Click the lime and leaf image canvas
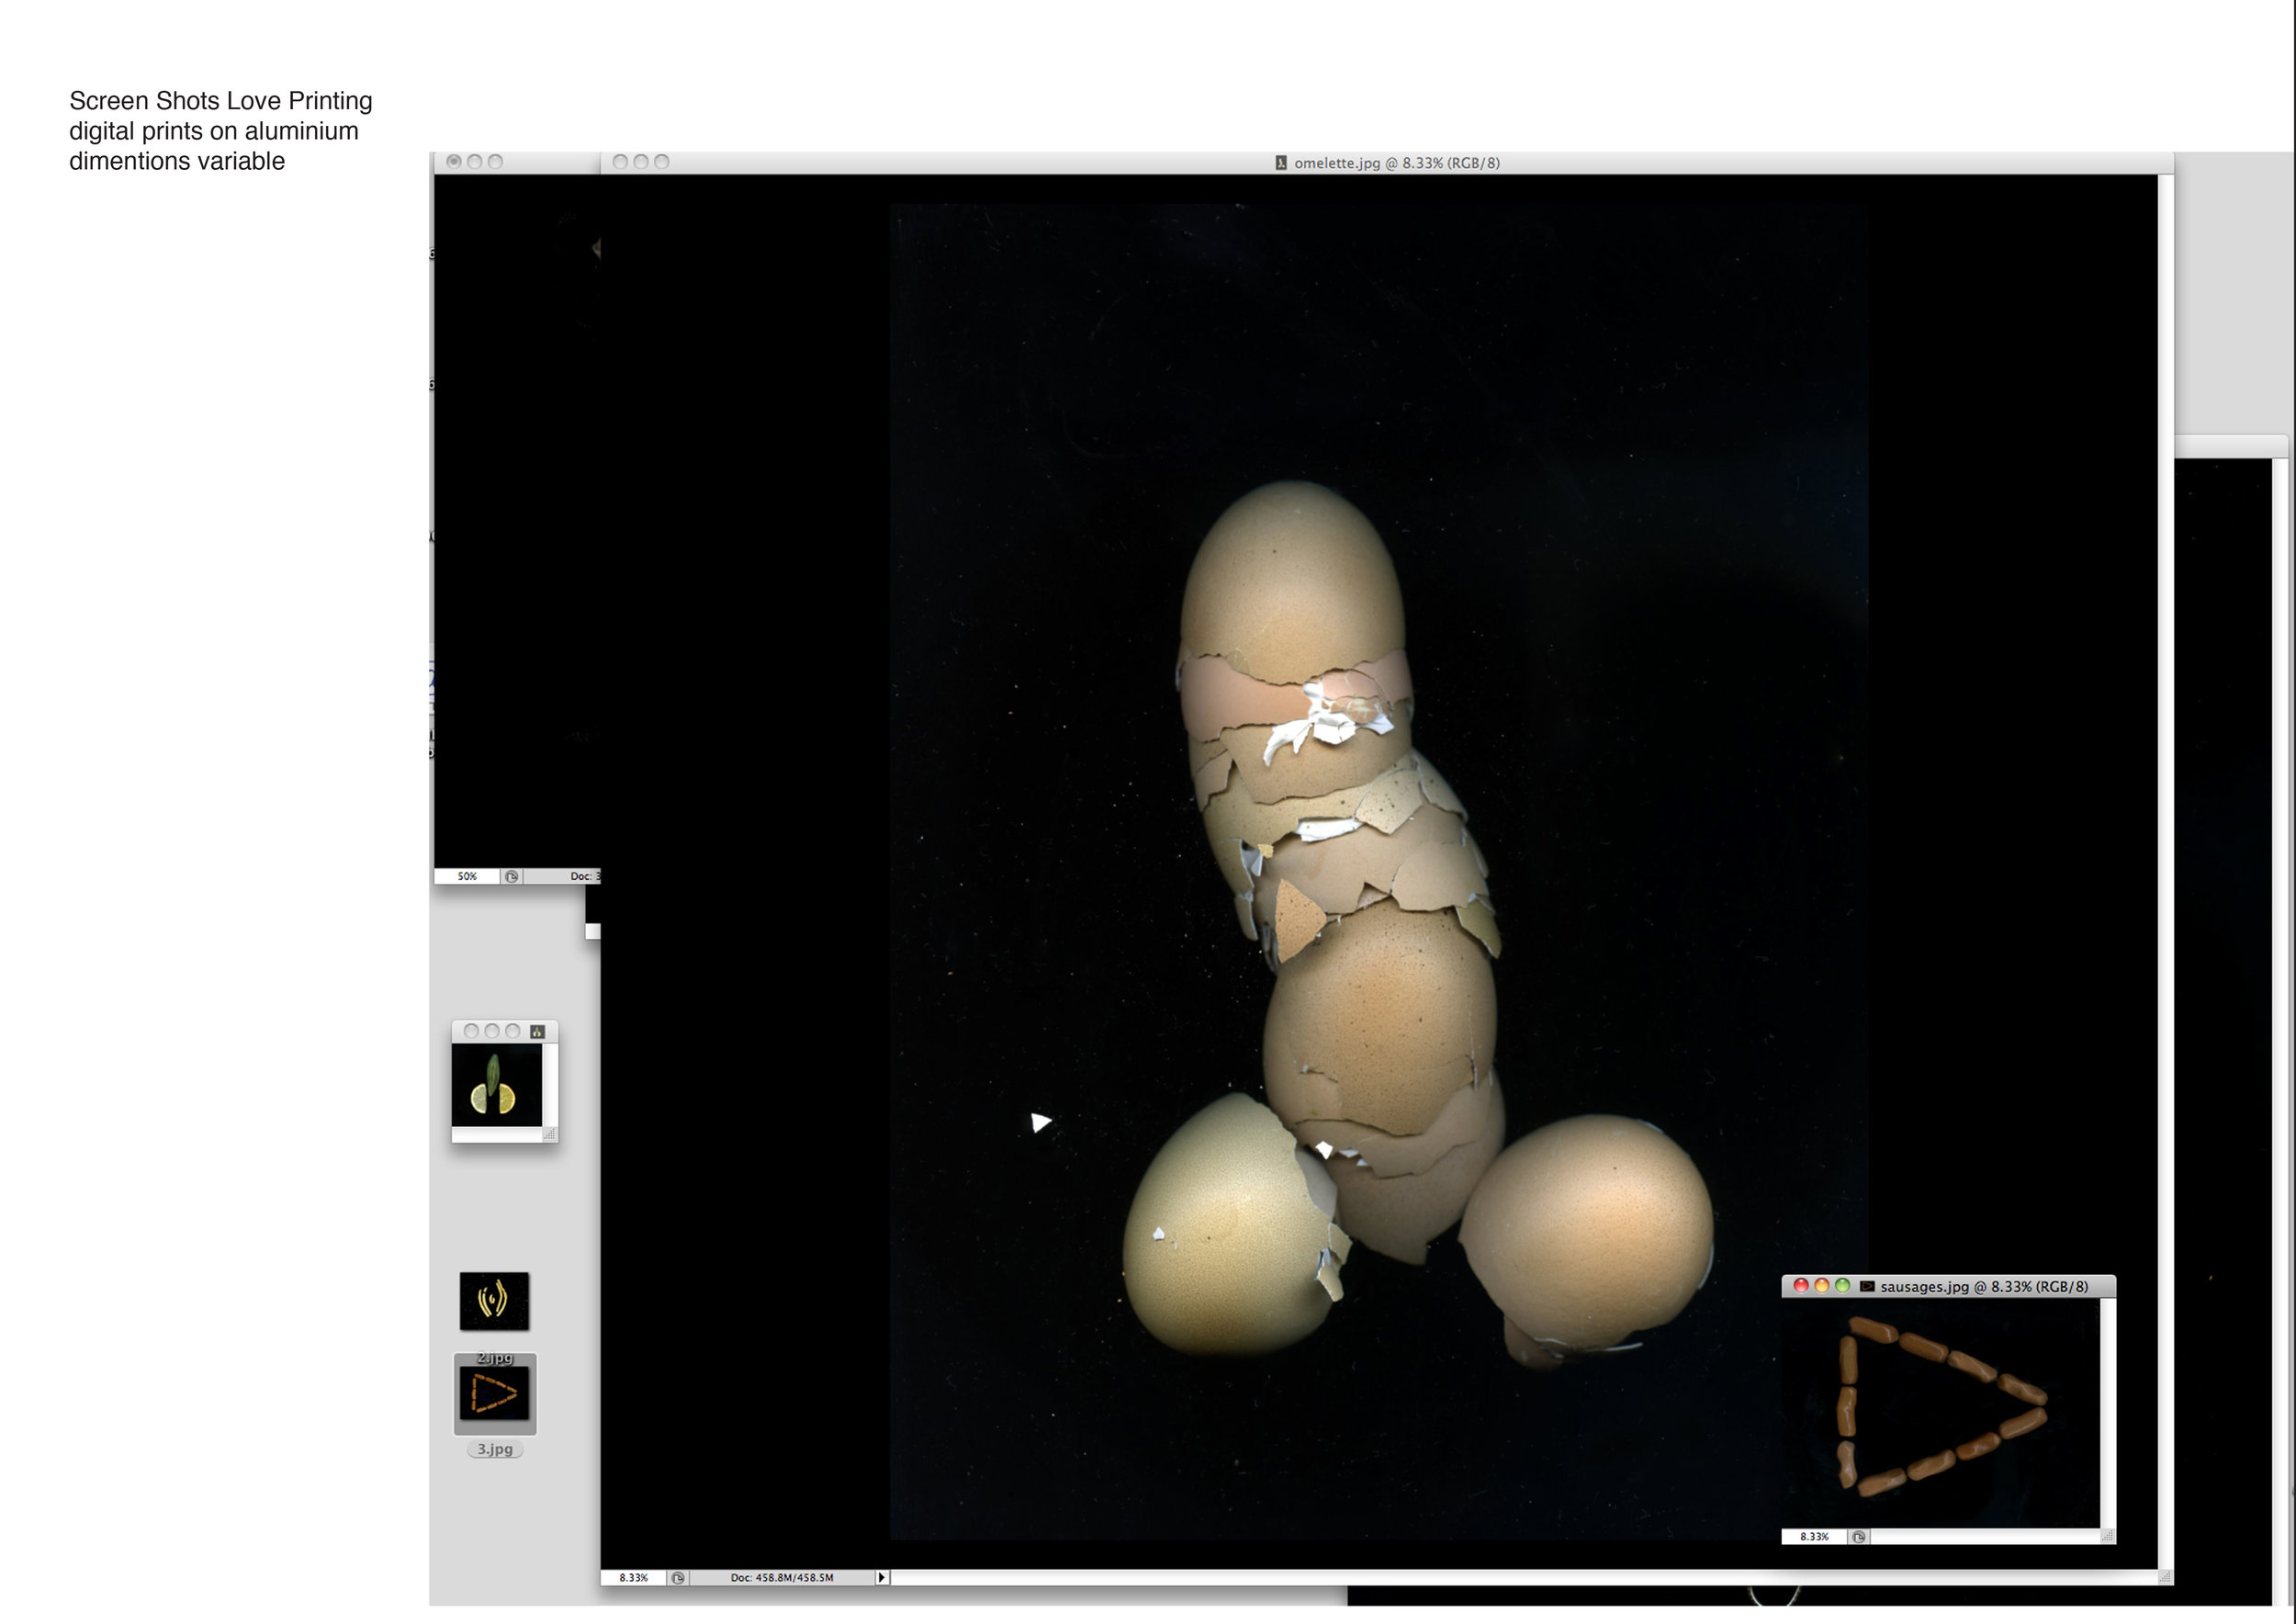This screenshot has height=1624, width=2296. click(496, 1085)
